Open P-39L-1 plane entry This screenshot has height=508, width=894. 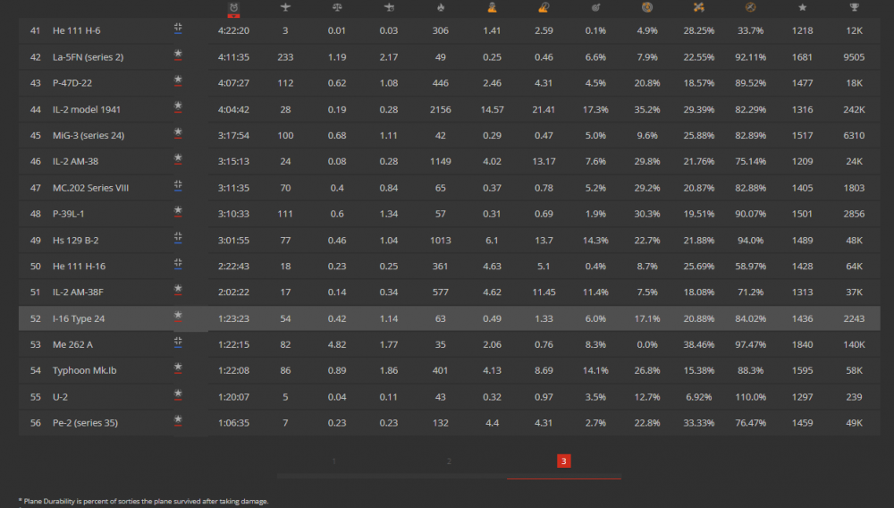click(69, 214)
